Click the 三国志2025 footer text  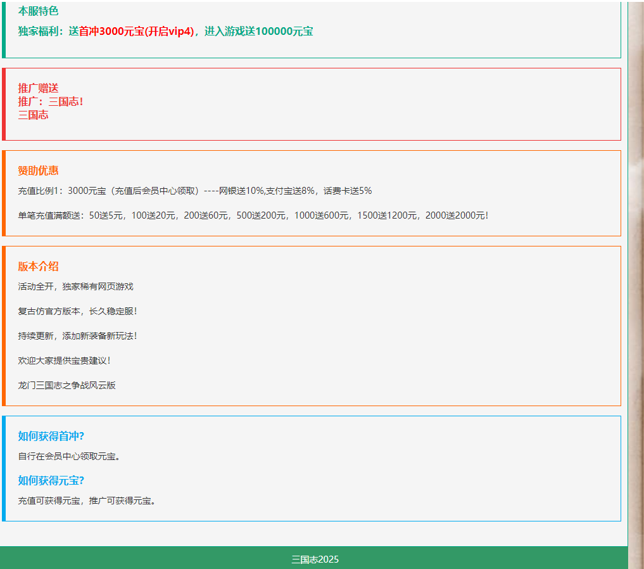pos(315,559)
